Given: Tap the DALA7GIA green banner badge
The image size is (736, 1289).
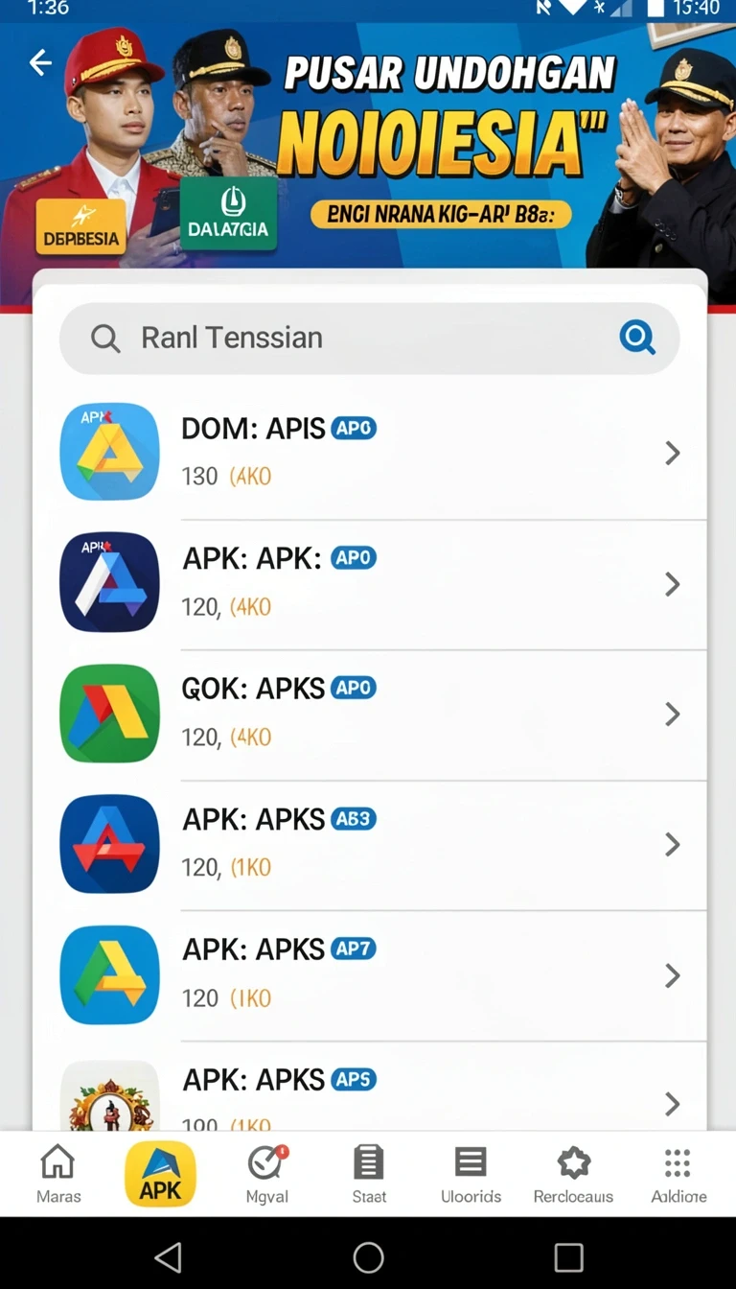Looking at the screenshot, I should pyautogui.click(x=228, y=215).
